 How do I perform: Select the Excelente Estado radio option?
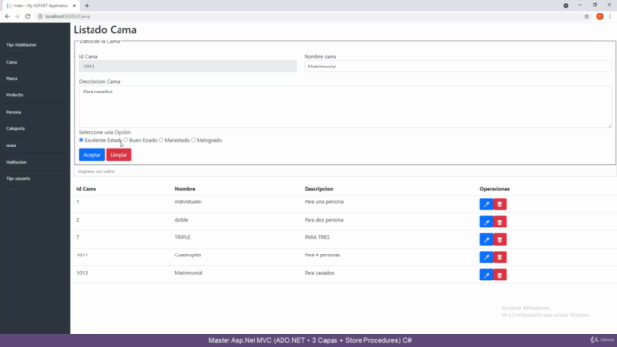[x=81, y=140]
